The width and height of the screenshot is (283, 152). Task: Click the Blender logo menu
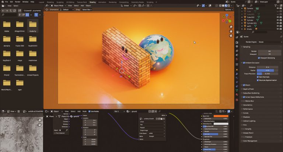point(2,2)
